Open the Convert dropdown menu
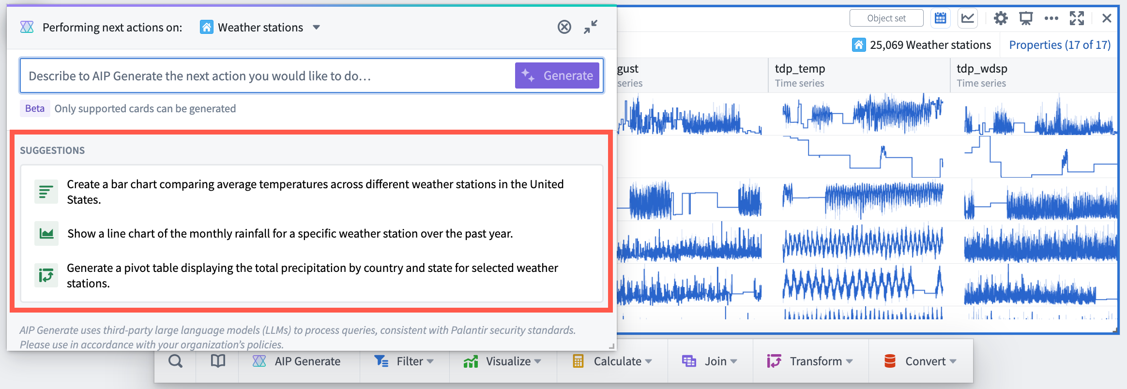The width and height of the screenshot is (1127, 389). pyautogui.click(x=920, y=361)
